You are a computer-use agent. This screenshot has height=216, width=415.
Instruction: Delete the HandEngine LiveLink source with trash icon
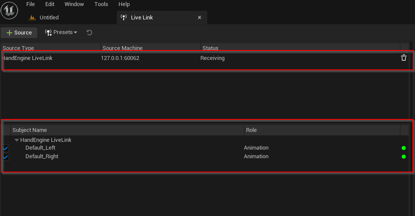pyautogui.click(x=404, y=58)
